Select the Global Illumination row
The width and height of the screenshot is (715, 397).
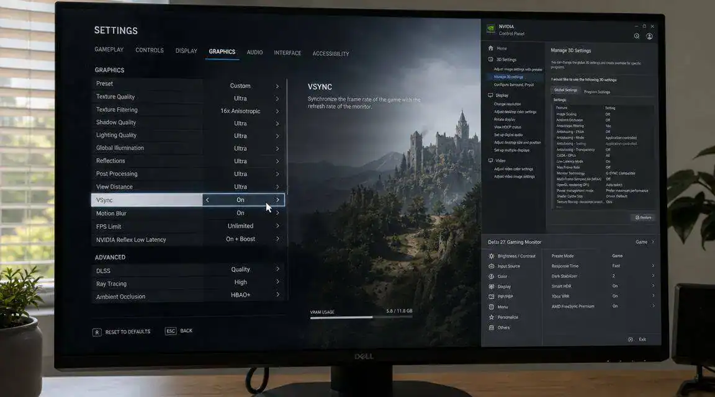click(188, 148)
